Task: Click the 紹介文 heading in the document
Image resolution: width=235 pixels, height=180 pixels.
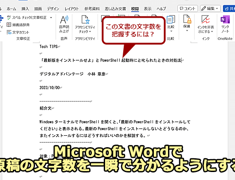Action: [46, 108]
